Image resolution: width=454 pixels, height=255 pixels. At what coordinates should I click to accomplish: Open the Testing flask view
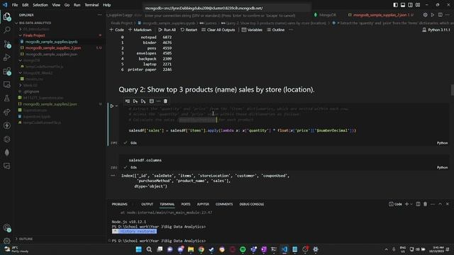6,98
